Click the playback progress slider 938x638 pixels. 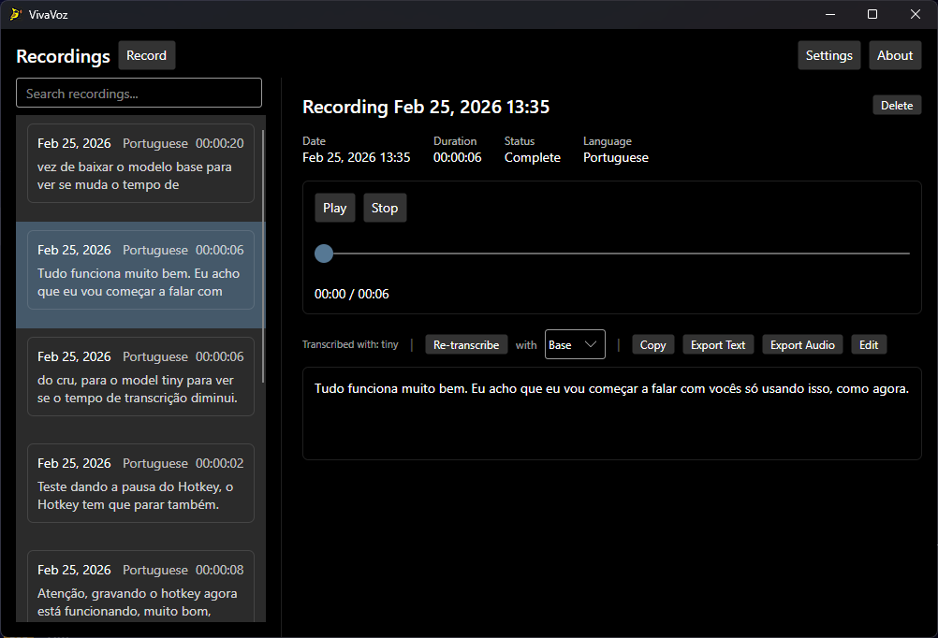pos(614,254)
